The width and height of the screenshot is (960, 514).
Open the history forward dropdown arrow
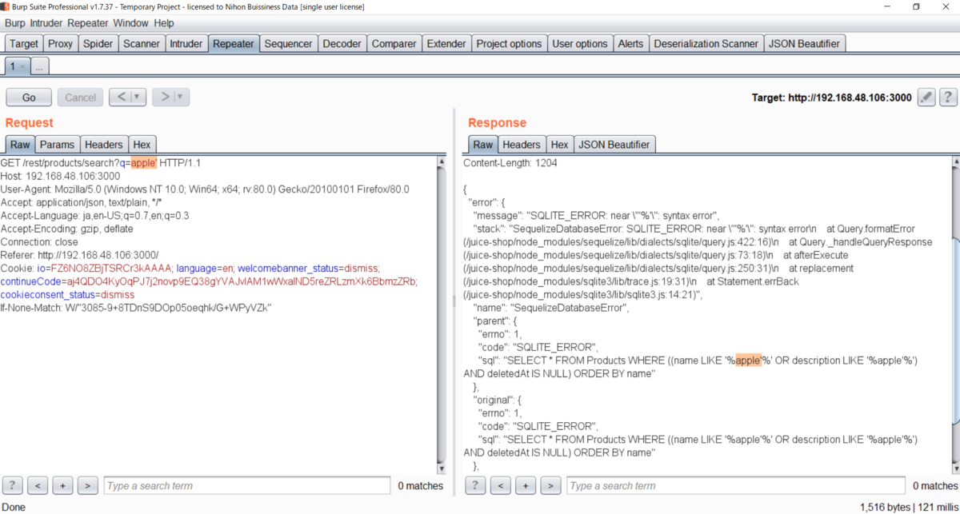click(182, 98)
